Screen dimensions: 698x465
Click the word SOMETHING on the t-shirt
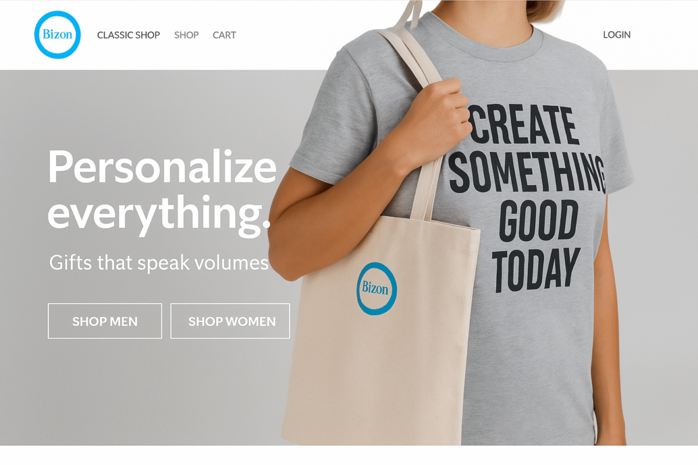[x=528, y=171]
